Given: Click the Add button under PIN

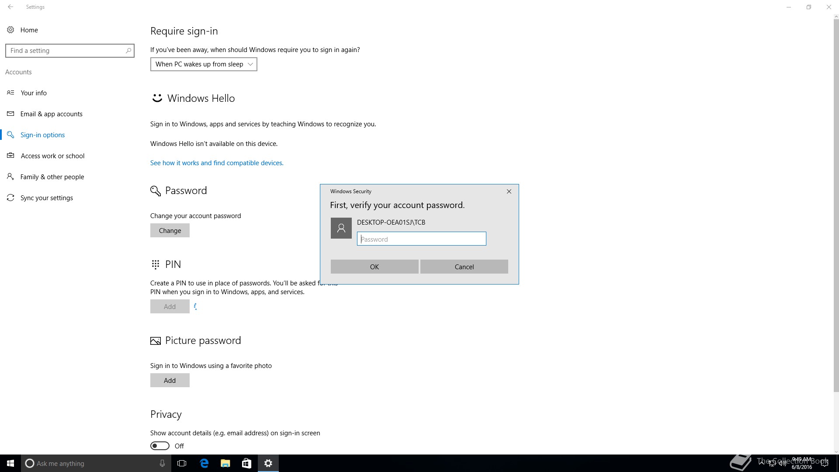Looking at the screenshot, I should [x=170, y=306].
